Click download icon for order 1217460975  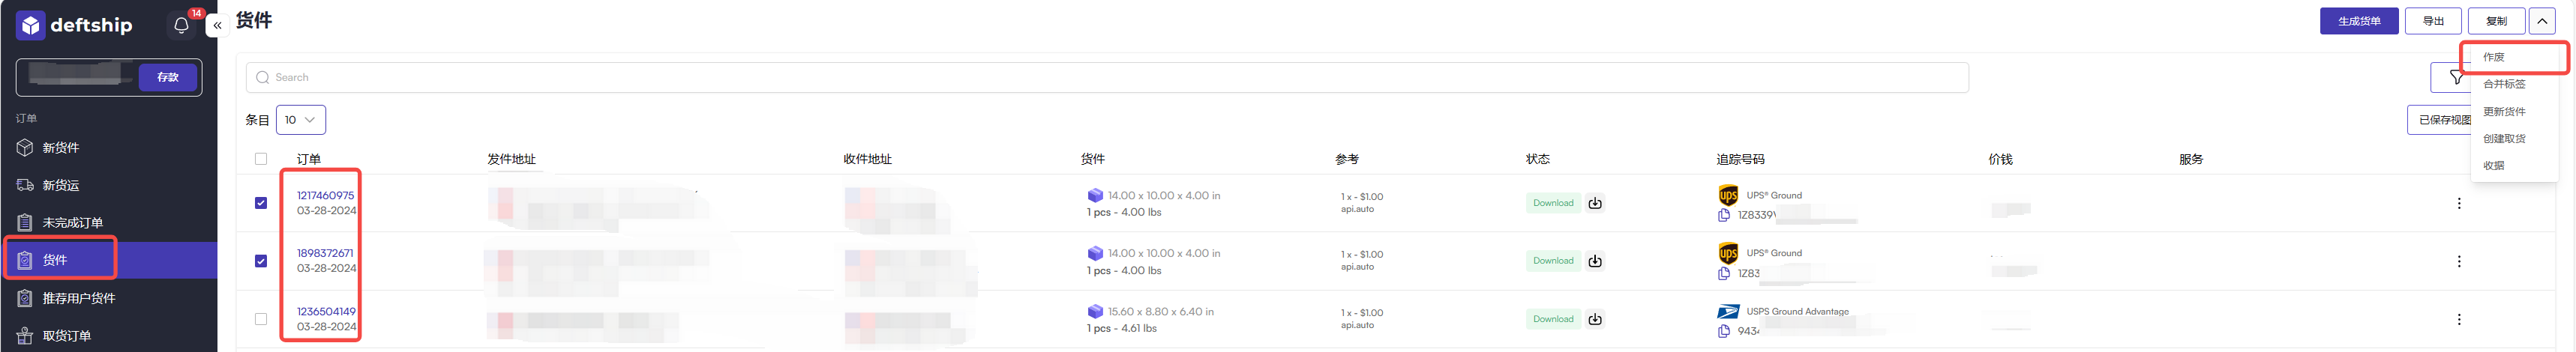(x=1595, y=203)
